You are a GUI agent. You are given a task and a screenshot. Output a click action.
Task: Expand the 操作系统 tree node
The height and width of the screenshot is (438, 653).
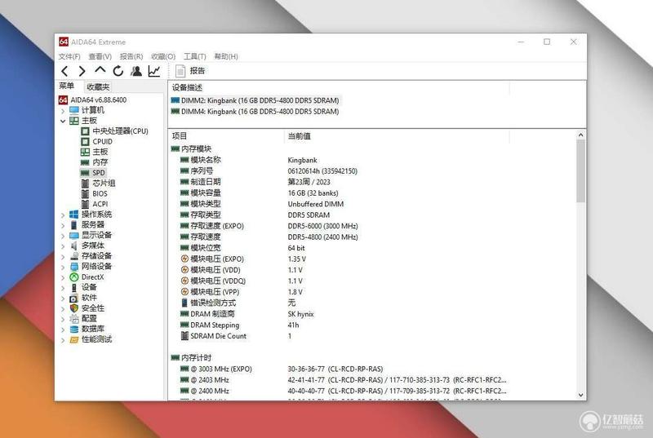[x=63, y=215]
